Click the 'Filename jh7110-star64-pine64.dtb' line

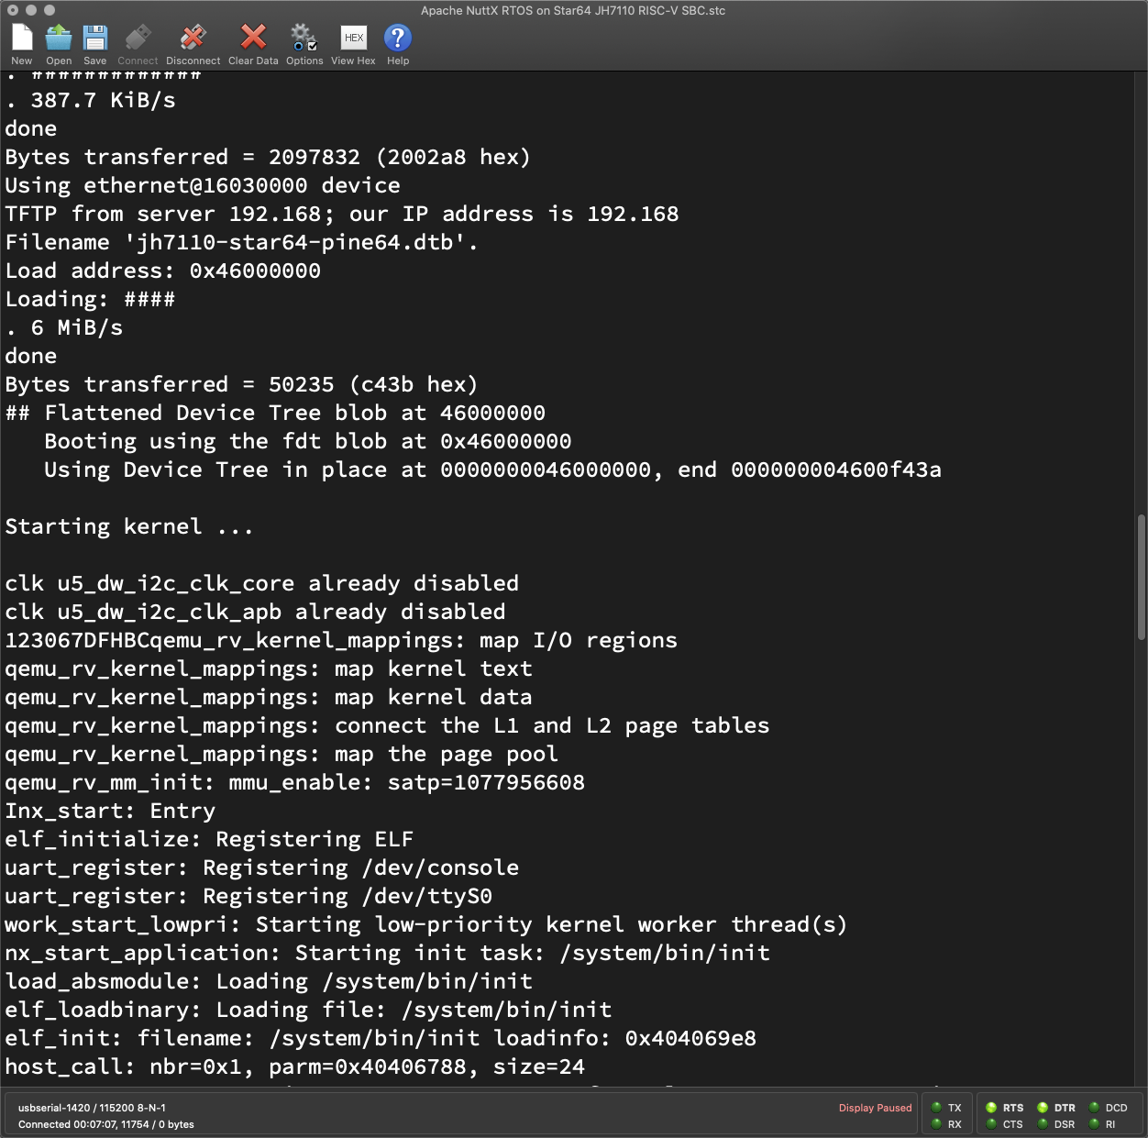coord(242,243)
